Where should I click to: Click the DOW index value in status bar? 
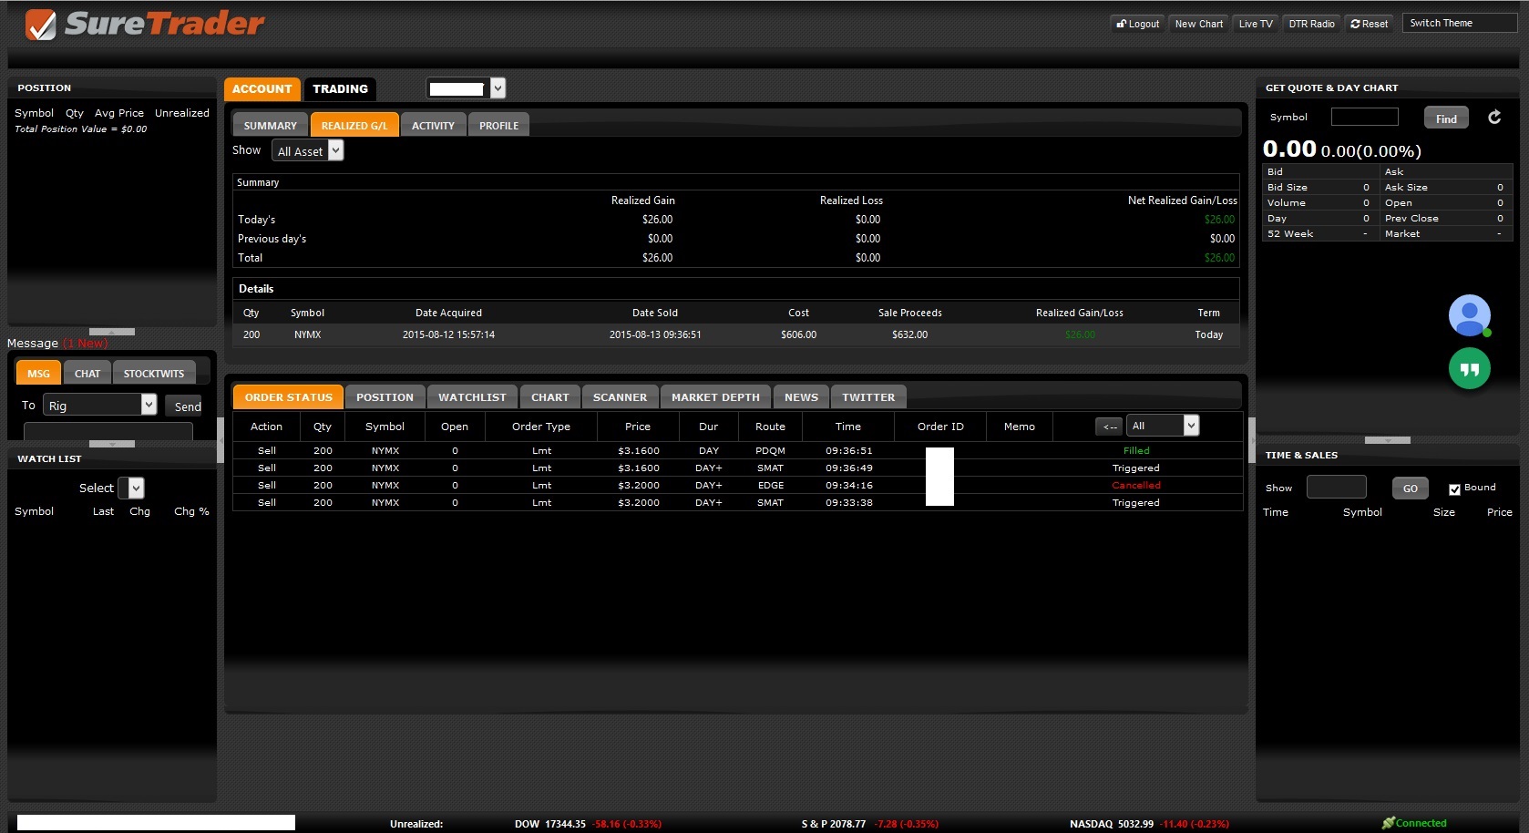click(565, 824)
